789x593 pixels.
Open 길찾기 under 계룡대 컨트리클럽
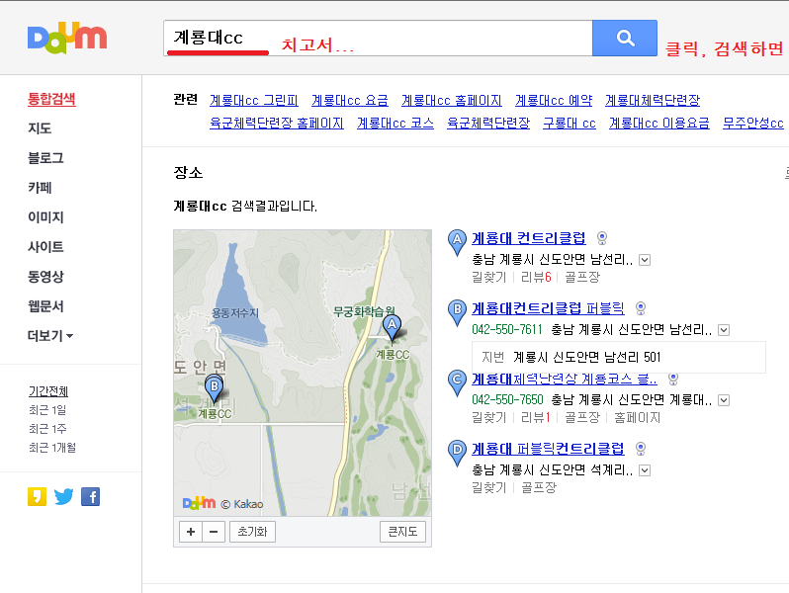(x=488, y=277)
